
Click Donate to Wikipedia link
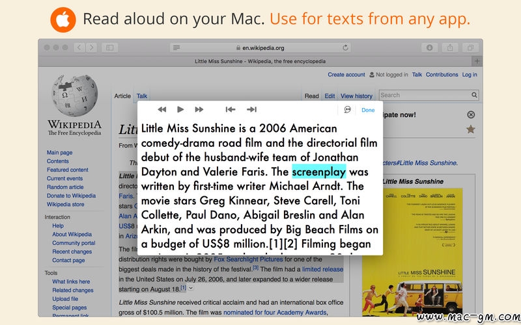tap(71, 196)
